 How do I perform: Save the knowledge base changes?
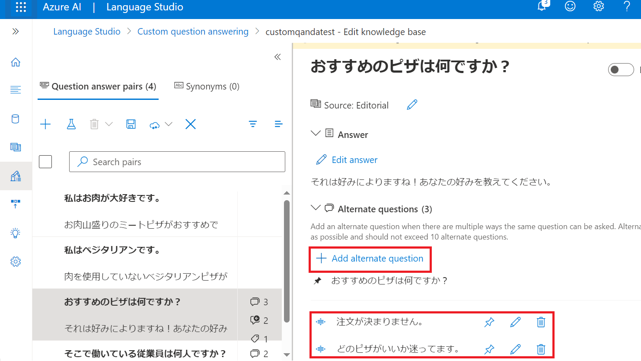click(x=131, y=125)
